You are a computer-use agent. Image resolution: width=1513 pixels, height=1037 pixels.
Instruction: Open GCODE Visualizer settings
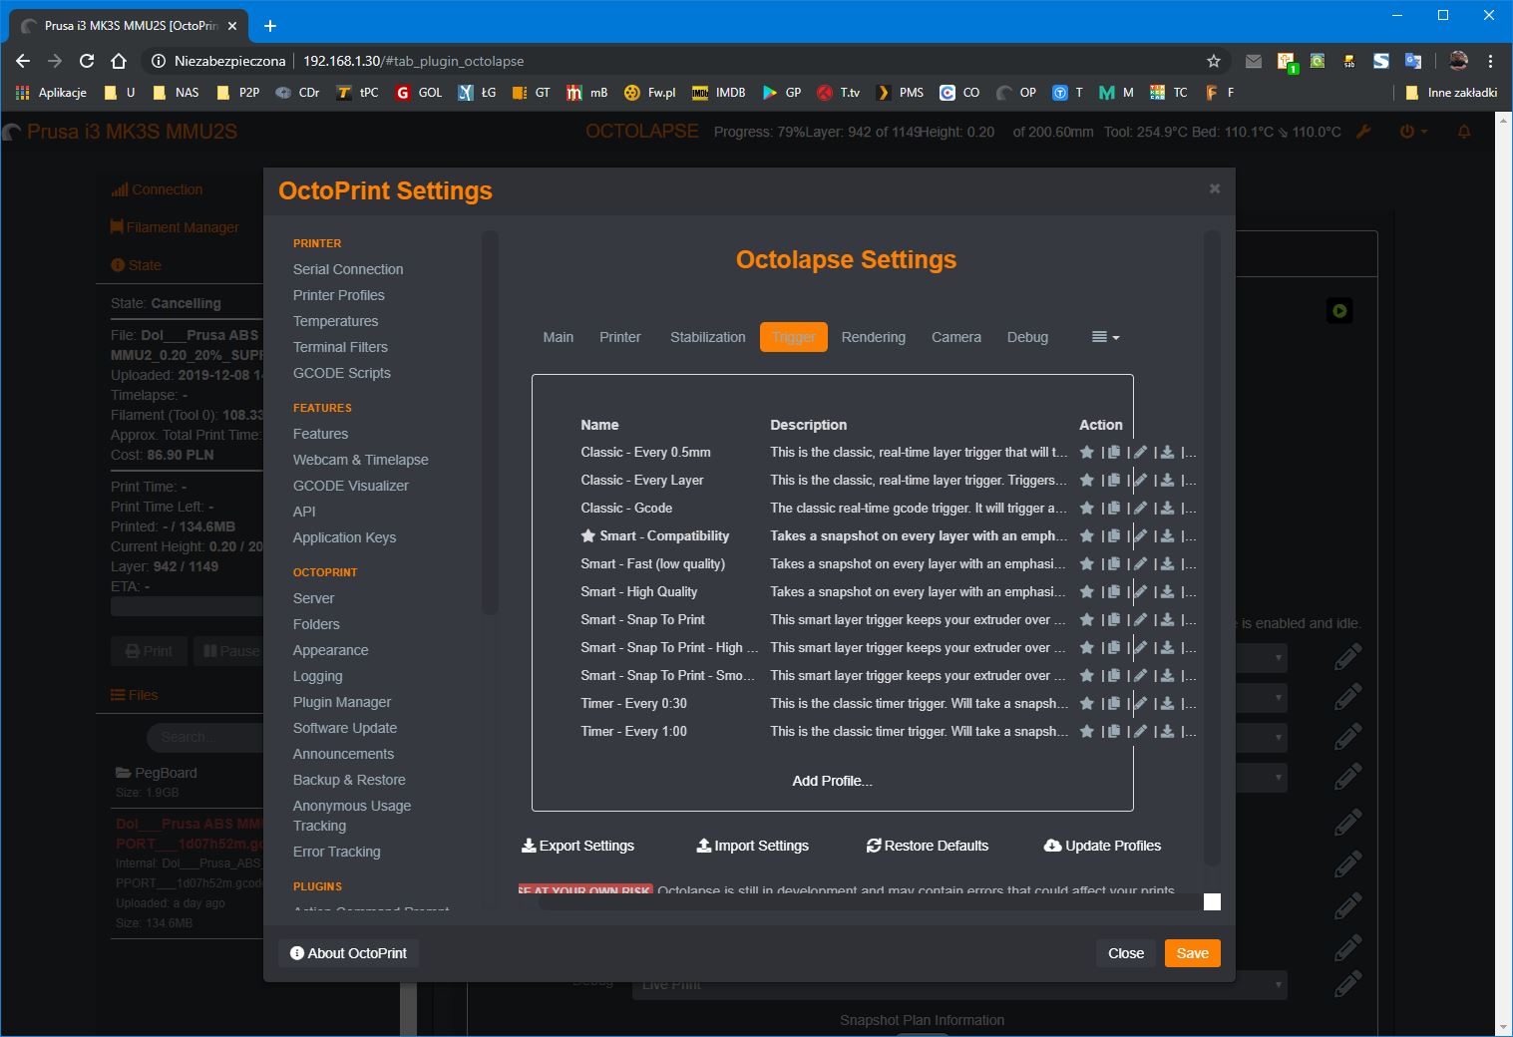351,486
